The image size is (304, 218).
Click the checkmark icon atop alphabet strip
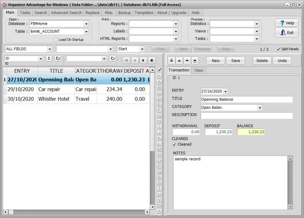(159, 70)
